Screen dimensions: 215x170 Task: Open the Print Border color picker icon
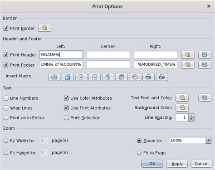(x=44, y=28)
